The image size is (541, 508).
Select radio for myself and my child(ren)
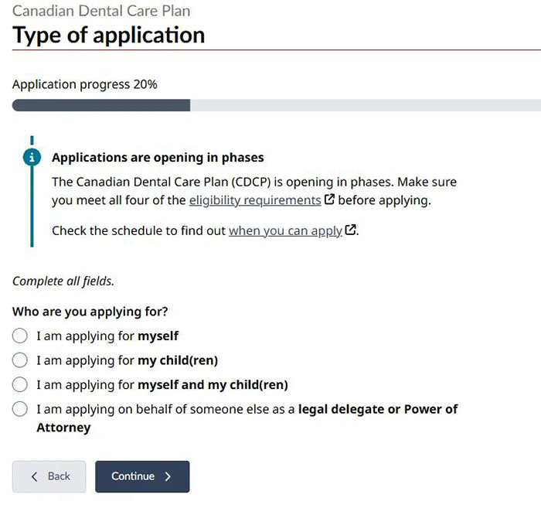20,384
